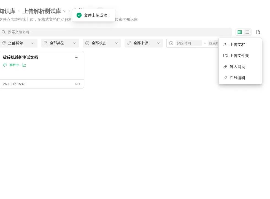Go to 知识库 breadcrumb
Image resolution: width=270 pixels, height=199 pixels.
(x=7, y=11)
